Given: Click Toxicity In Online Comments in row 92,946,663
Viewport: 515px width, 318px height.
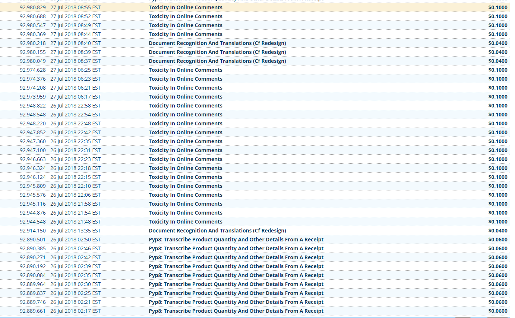Looking at the screenshot, I should point(186,159).
